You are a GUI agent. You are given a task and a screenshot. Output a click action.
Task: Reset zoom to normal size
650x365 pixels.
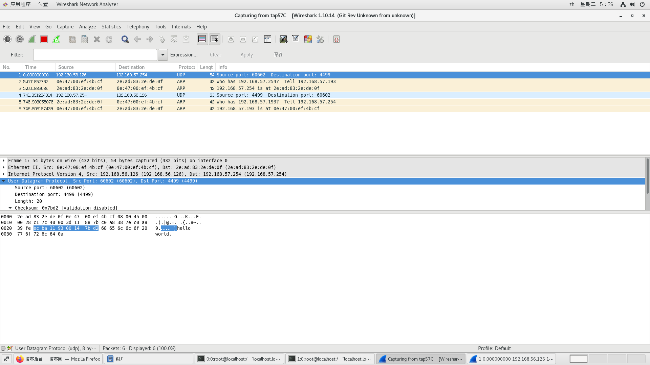[x=255, y=39]
